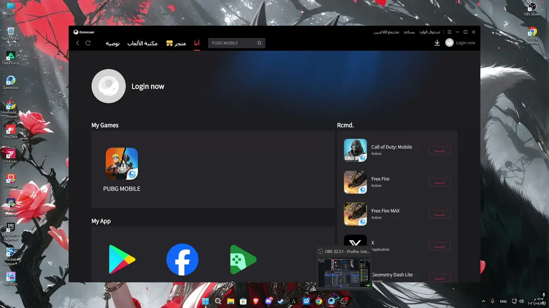Click the PUBG MOBILE label under My Games
The image size is (549, 308).
[x=122, y=189]
